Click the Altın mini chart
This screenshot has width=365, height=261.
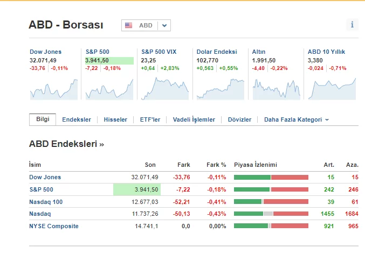coord(276,88)
